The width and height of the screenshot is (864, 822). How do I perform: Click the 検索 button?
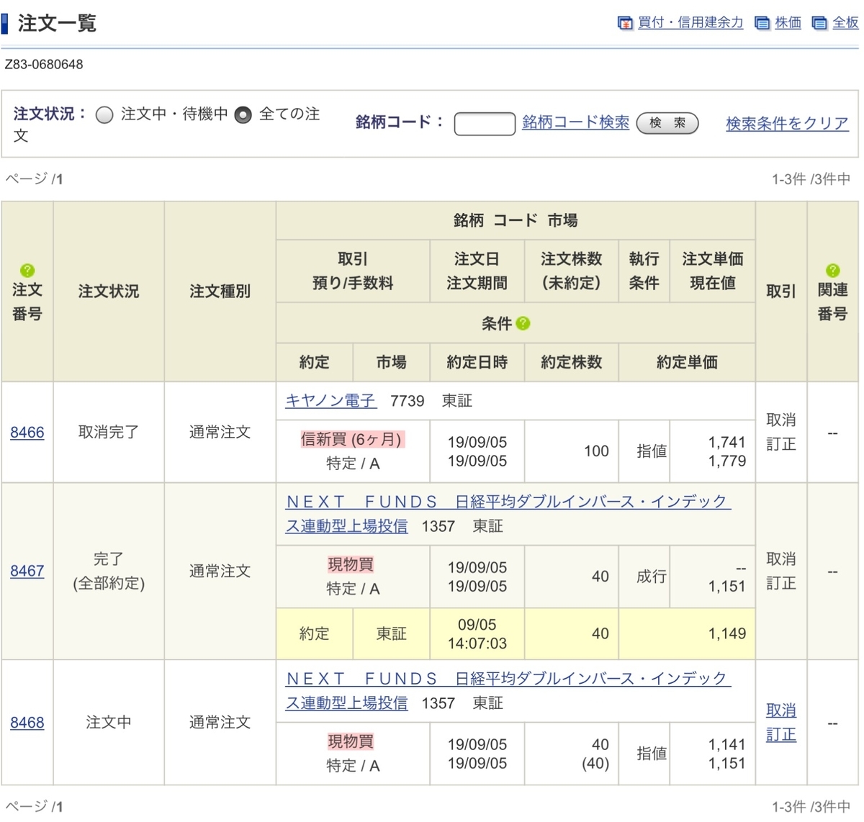click(667, 123)
